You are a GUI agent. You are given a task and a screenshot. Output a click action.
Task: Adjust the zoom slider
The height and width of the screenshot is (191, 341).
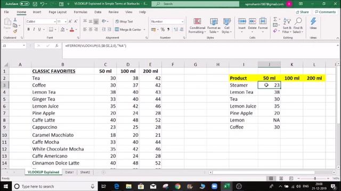click(x=315, y=178)
